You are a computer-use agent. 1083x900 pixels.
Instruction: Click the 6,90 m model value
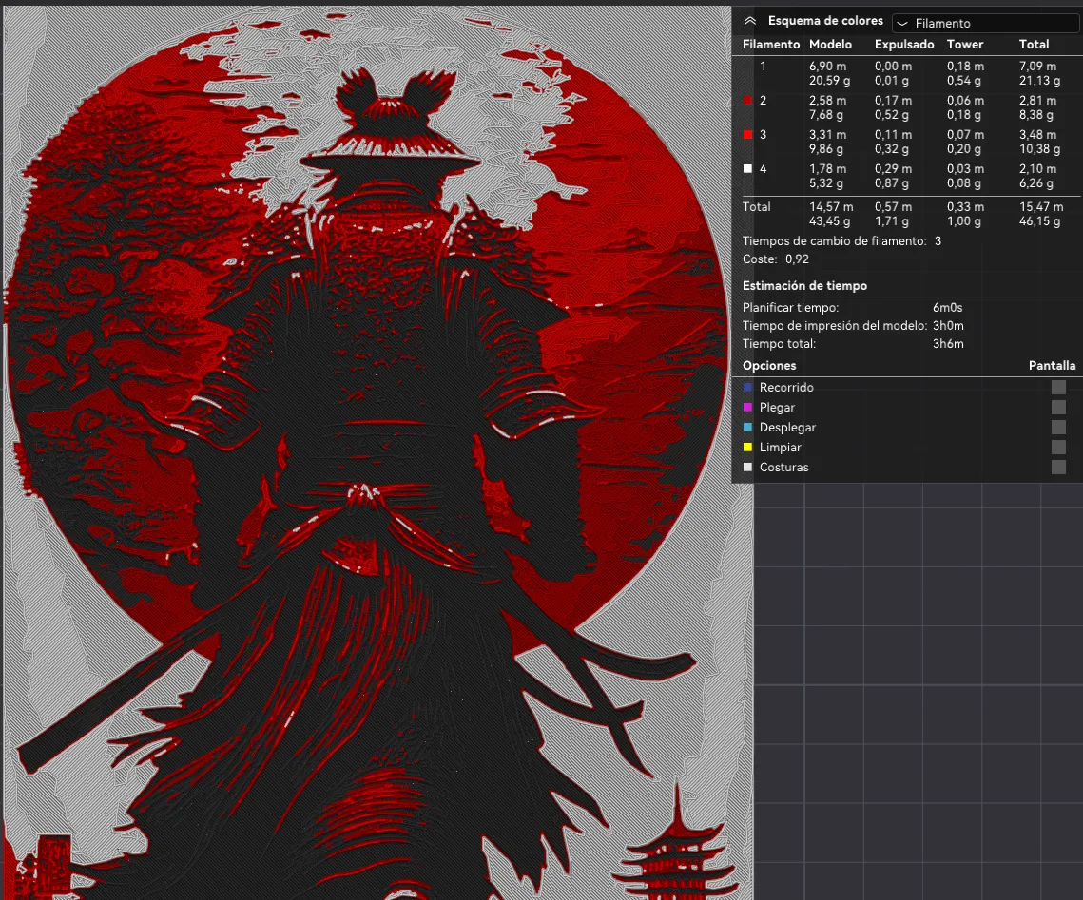pyautogui.click(x=827, y=67)
